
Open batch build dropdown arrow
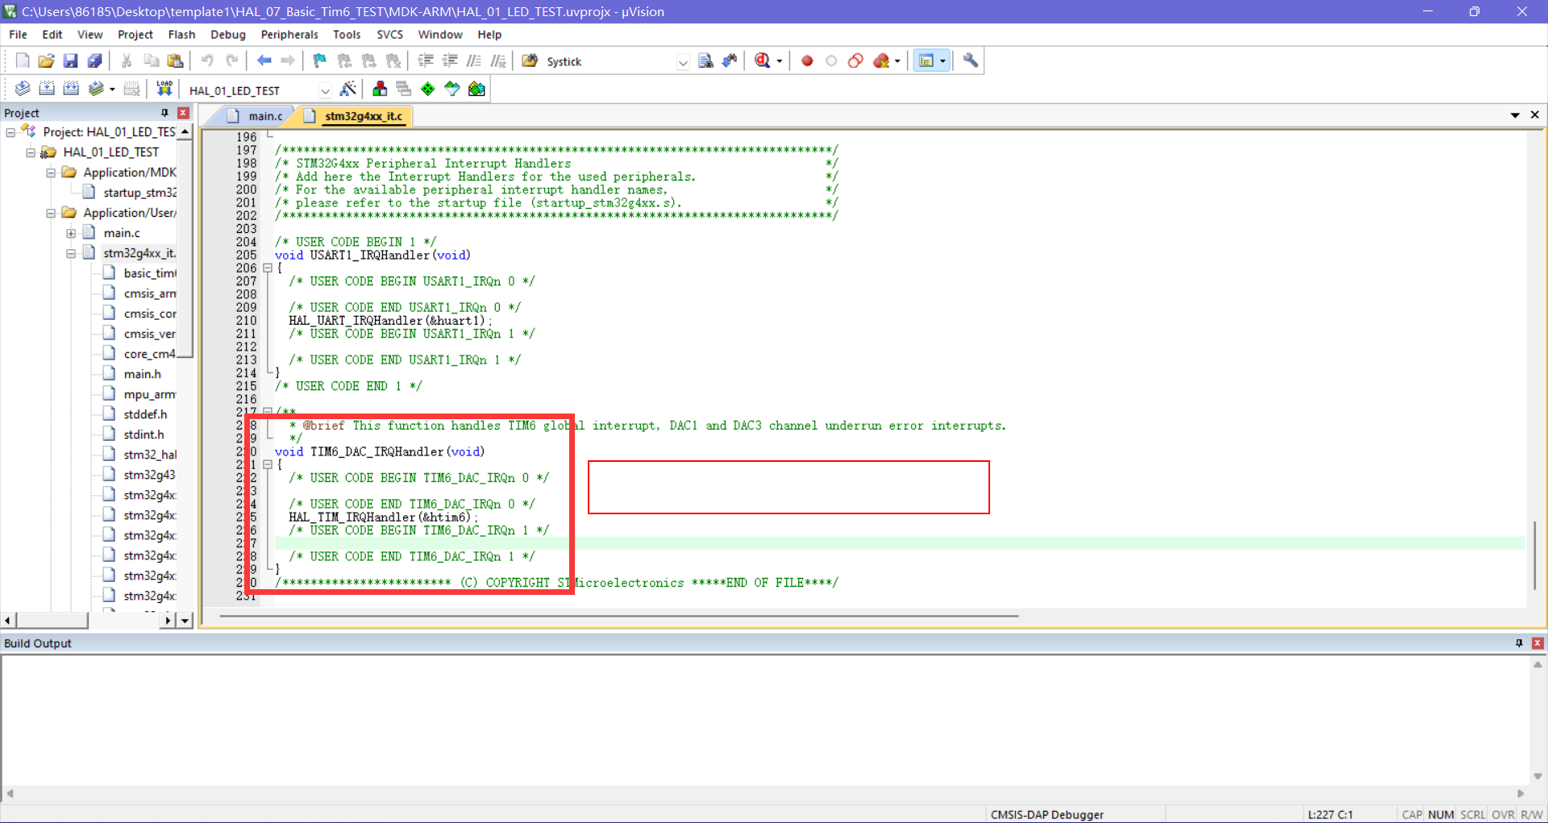[x=112, y=90]
